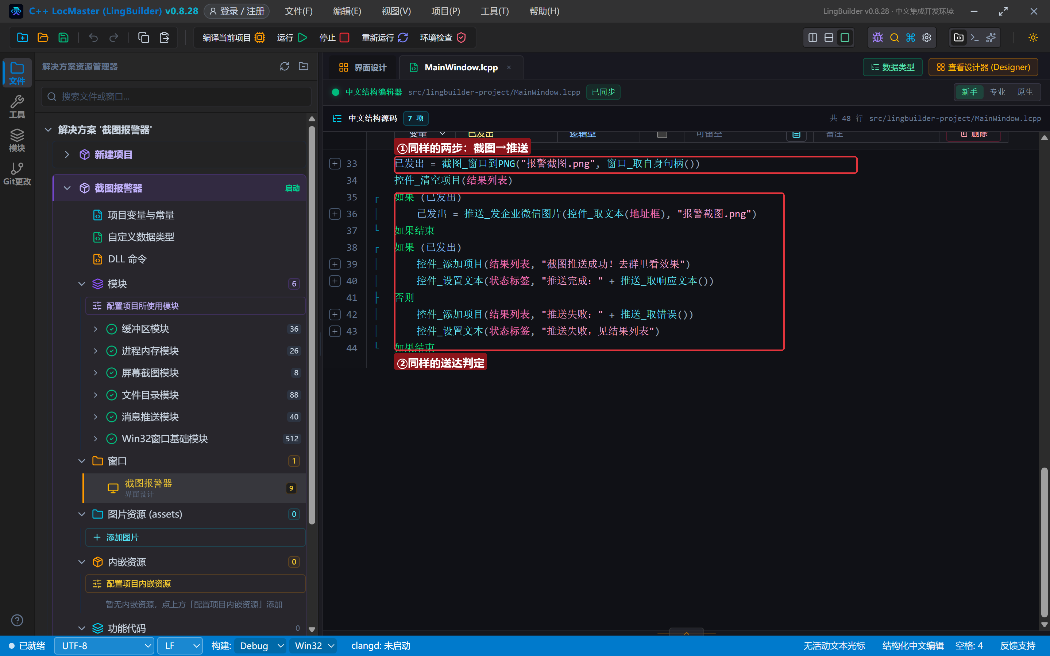The height and width of the screenshot is (656, 1050).
Task: Click the 数据类型 button
Action: 892,67
